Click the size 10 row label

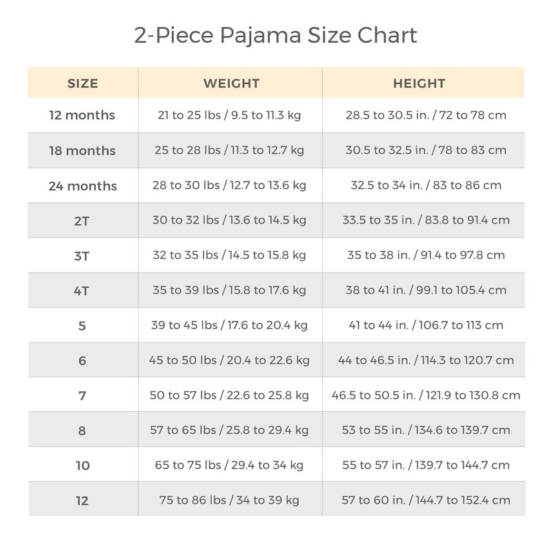pyautogui.click(x=83, y=466)
